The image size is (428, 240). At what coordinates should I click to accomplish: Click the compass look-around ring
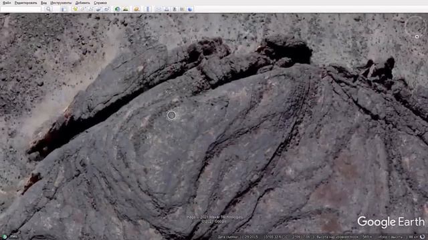(415, 27)
